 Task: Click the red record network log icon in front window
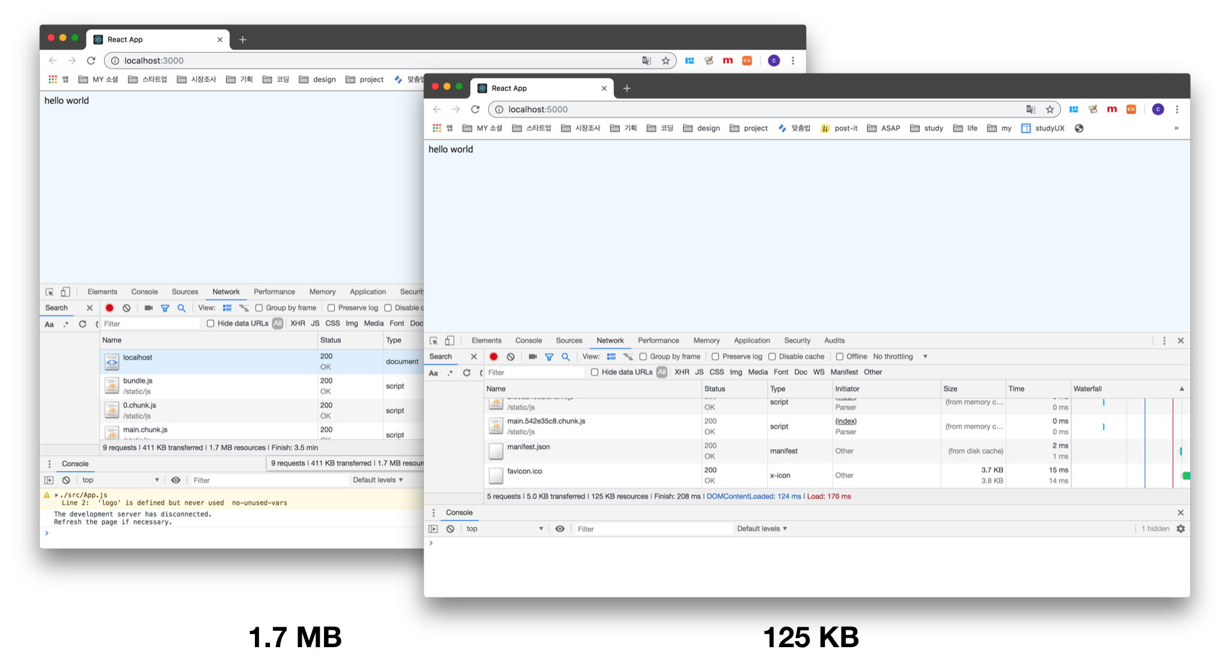pos(494,357)
